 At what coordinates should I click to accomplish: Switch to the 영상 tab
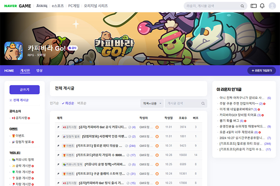tap(39, 71)
